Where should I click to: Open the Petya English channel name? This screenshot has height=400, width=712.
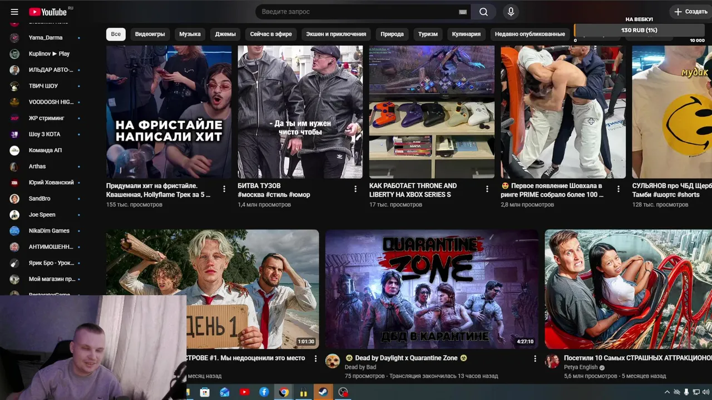coord(581,367)
